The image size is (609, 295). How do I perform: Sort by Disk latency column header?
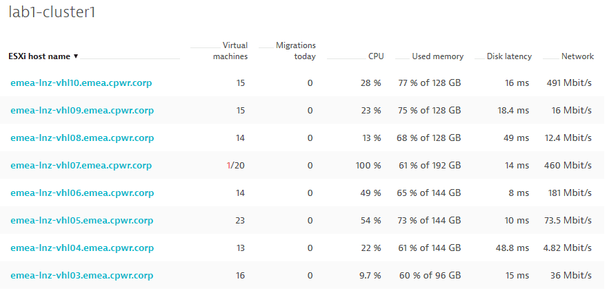pos(509,56)
